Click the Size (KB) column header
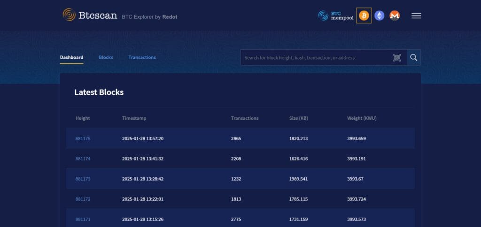 click(x=298, y=118)
